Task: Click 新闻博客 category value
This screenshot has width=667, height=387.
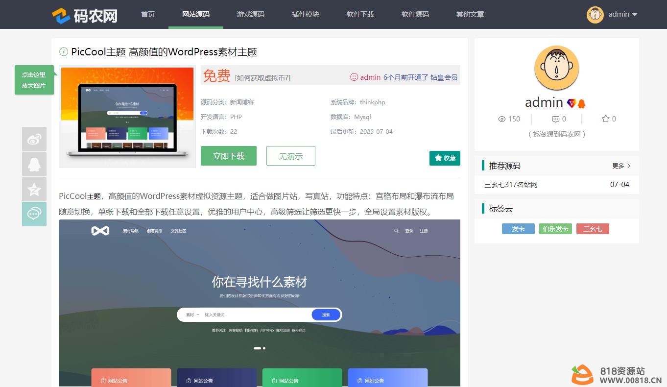Action: click(242, 102)
